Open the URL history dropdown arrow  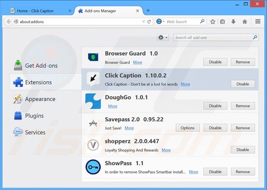point(144,22)
